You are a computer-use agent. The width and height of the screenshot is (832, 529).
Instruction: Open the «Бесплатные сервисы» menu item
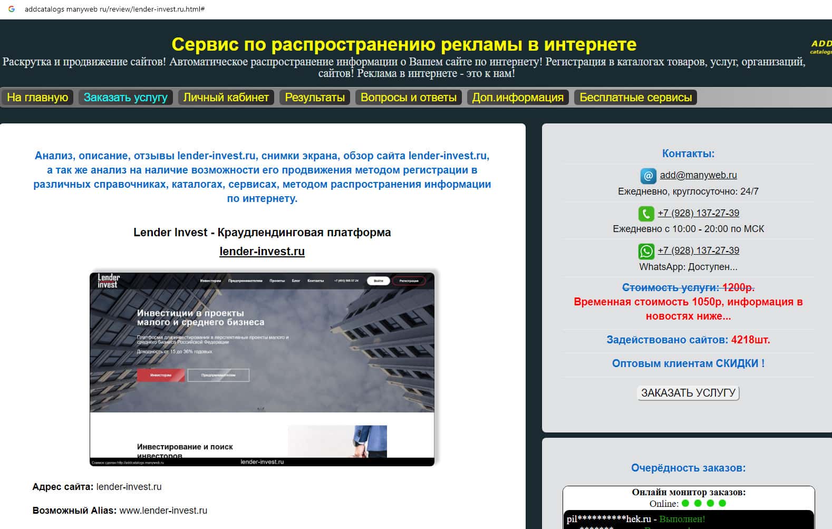636,98
